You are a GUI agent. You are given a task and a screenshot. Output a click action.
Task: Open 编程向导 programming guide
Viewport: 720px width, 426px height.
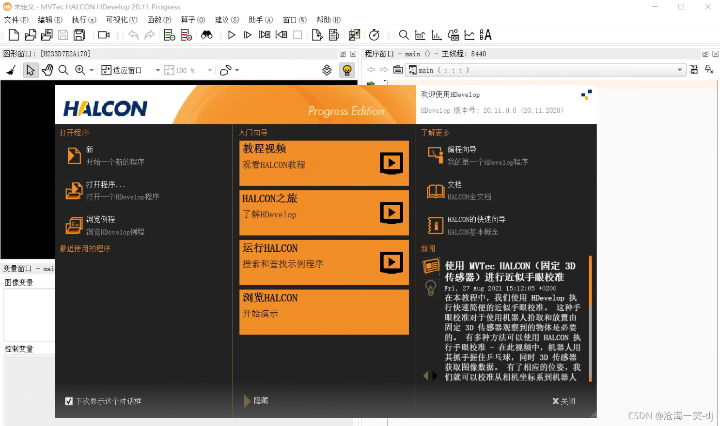(478, 156)
